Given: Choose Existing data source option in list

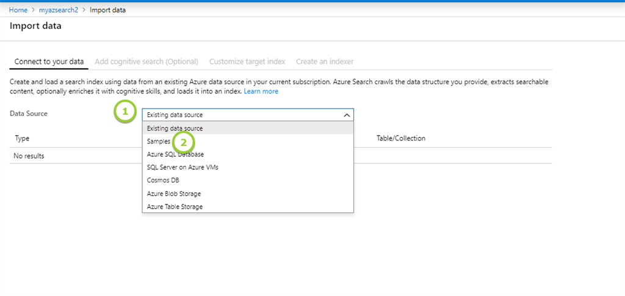Looking at the screenshot, I should coord(248,128).
